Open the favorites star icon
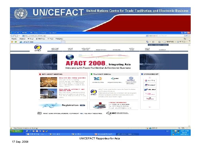Viewport: 199px width, 149px height. tap(12, 42)
